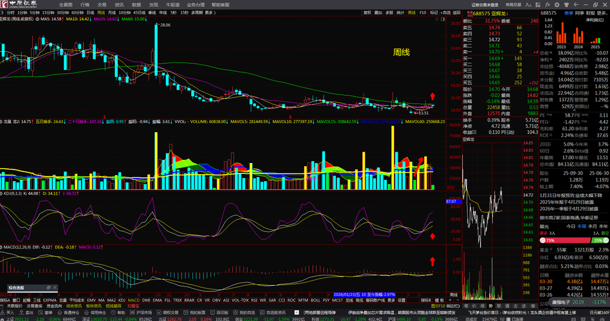The width and height of the screenshot is (610, 321).
Task: Click the F10 company info button
Action: click(x=423, y=12)
